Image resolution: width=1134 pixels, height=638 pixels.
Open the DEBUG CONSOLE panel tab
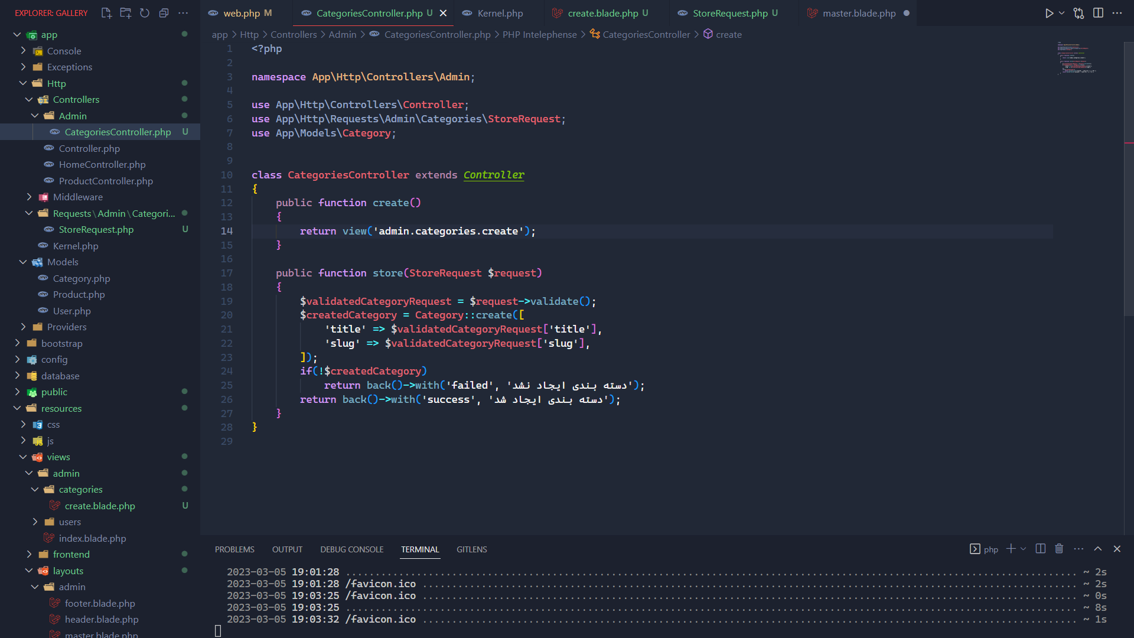(352, 549)
